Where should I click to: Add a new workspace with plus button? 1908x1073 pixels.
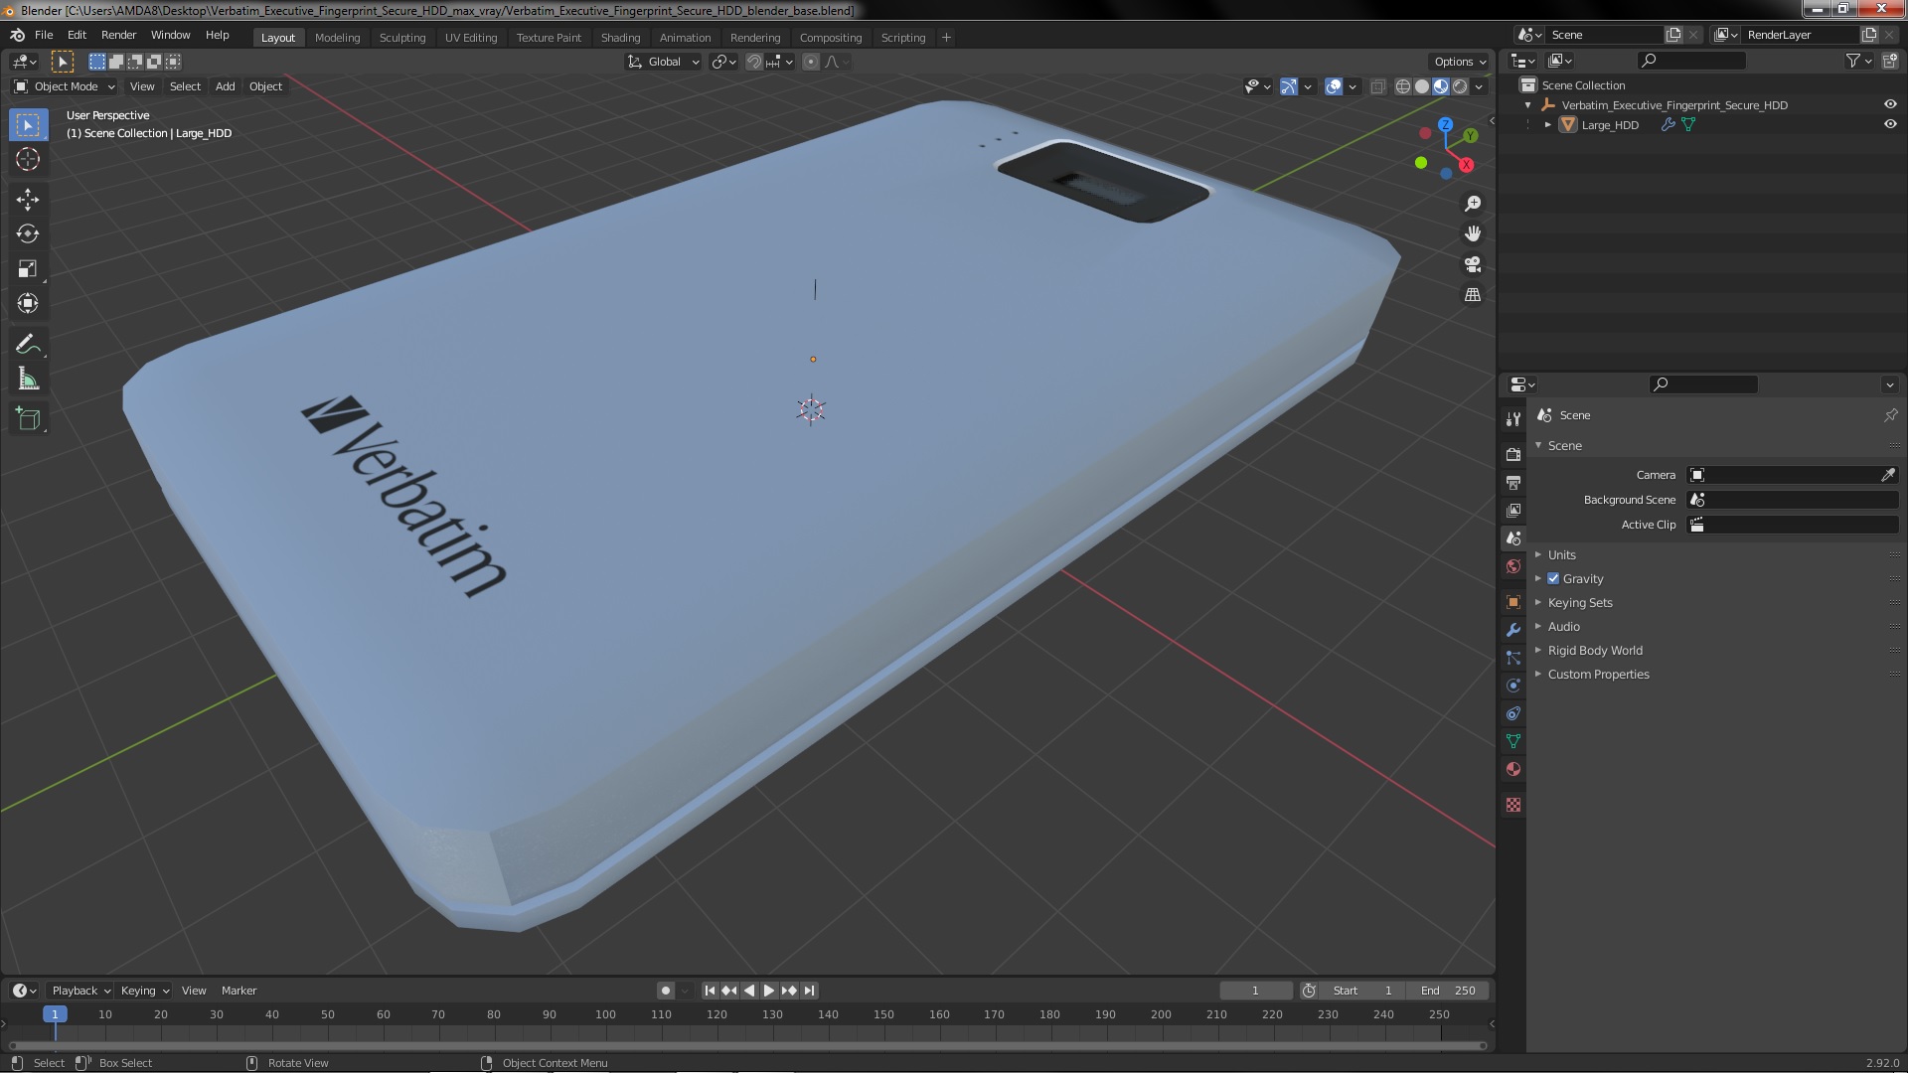(946, 38)
